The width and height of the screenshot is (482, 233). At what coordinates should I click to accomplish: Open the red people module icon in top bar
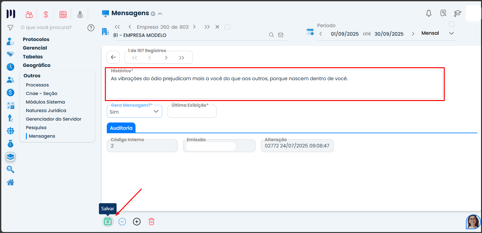[x=29, y=14]
